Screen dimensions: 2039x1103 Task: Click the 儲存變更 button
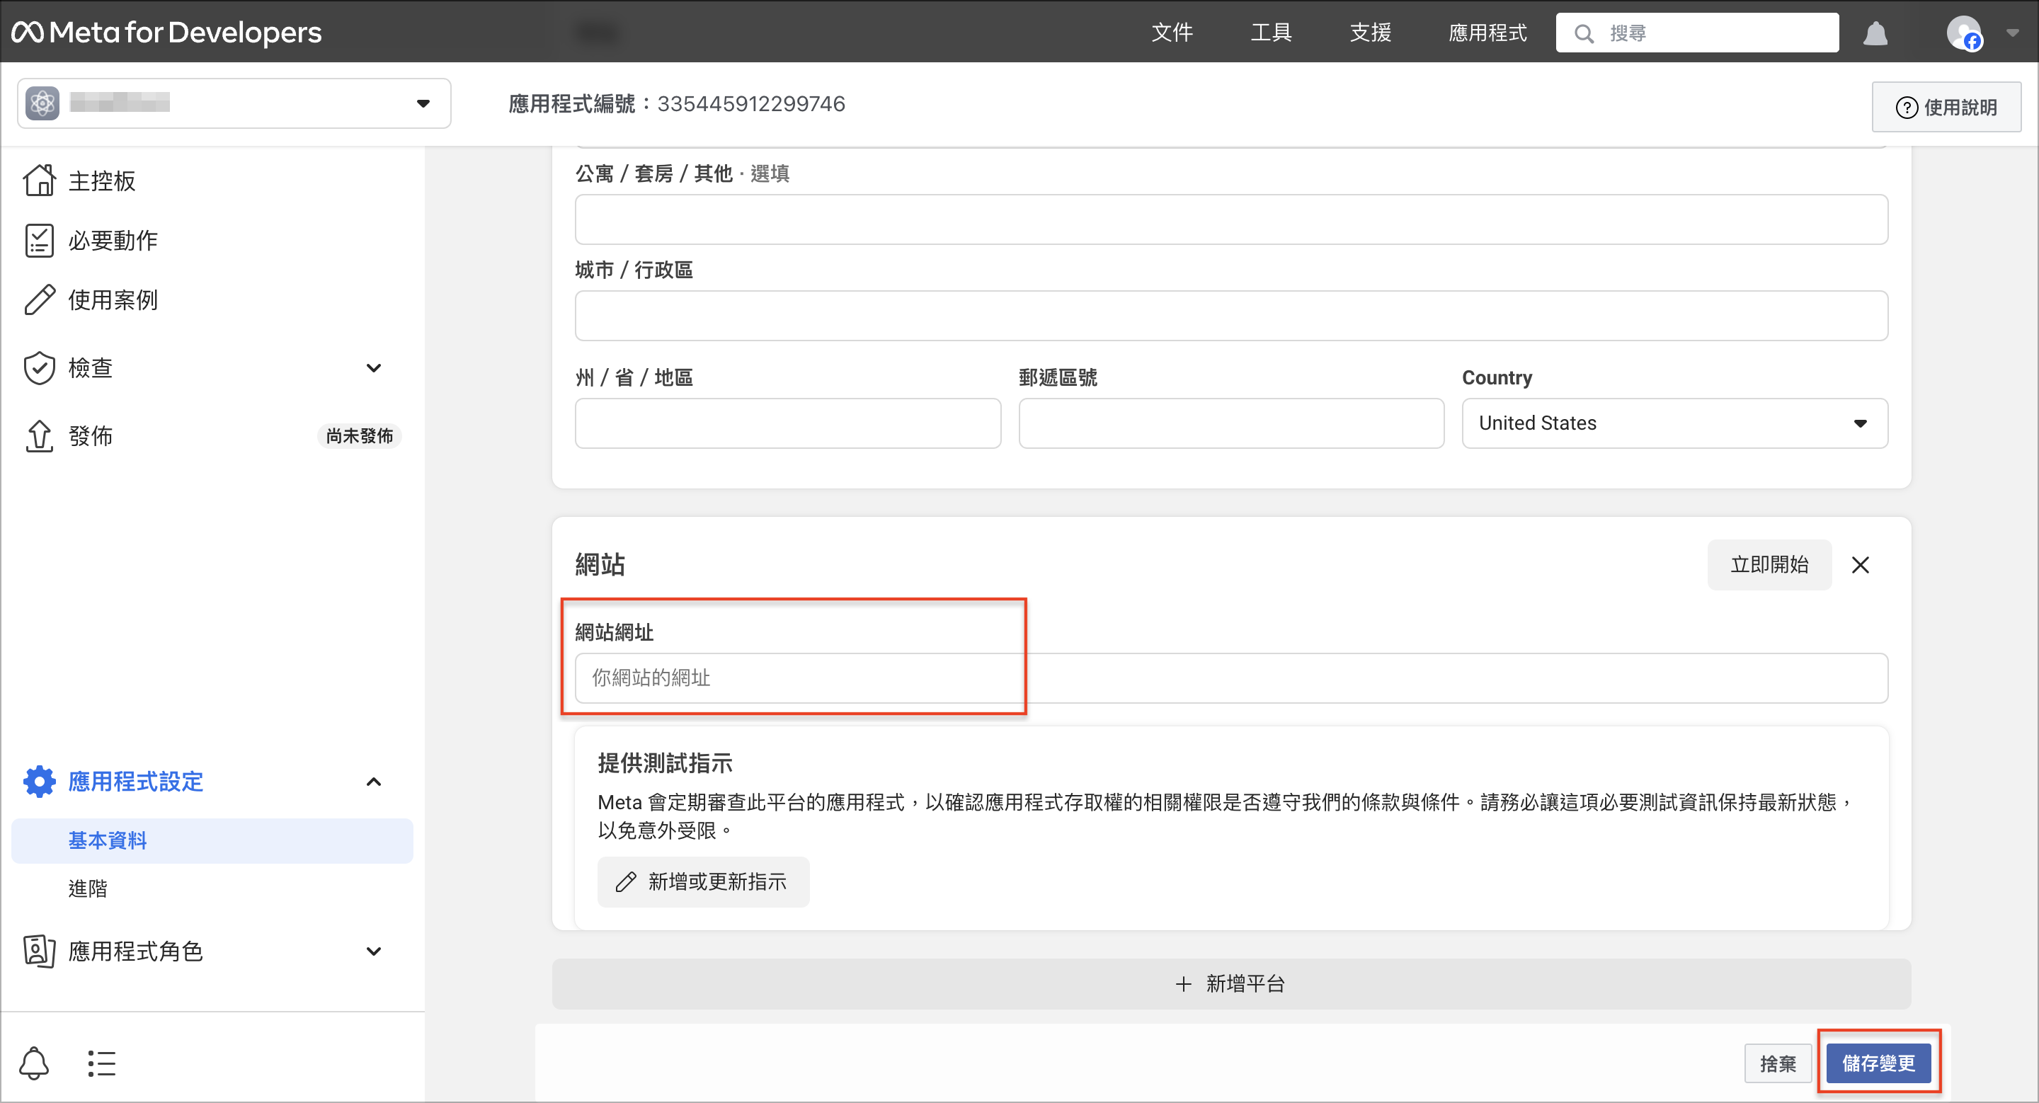[x=1878, y=1063]
